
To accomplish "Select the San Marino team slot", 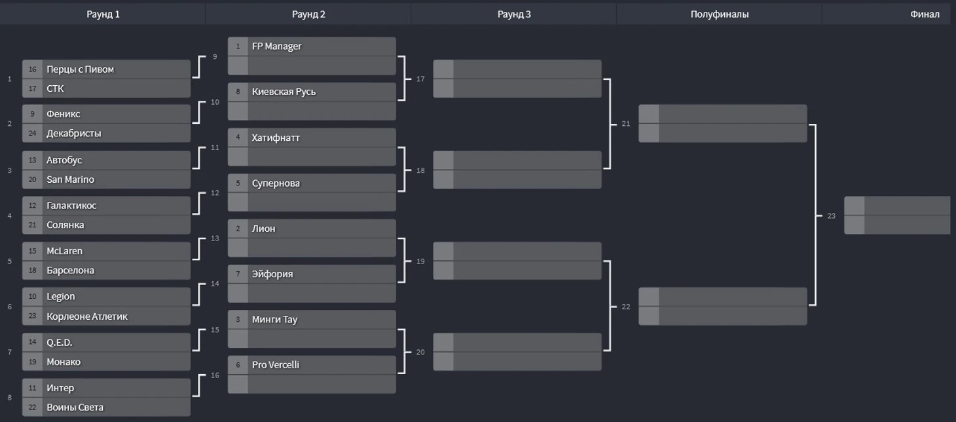I will (106, 180).
